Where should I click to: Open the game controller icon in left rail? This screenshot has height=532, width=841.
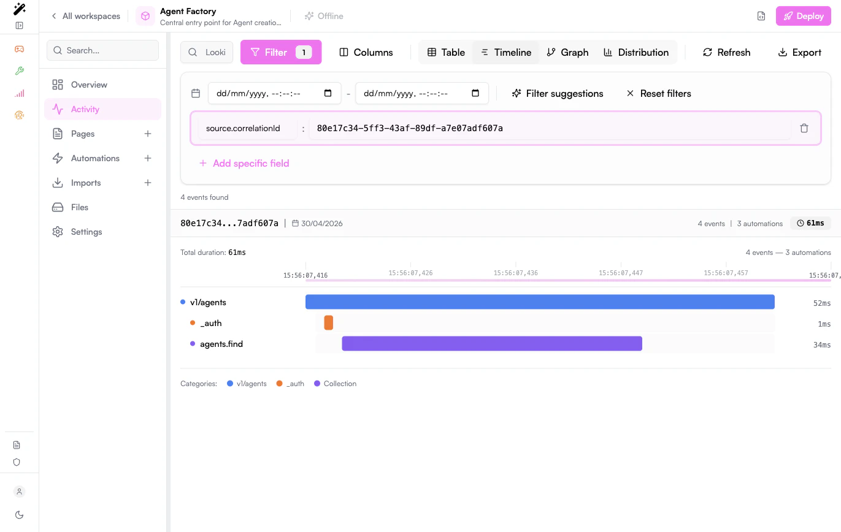click(x=19, y=49)
